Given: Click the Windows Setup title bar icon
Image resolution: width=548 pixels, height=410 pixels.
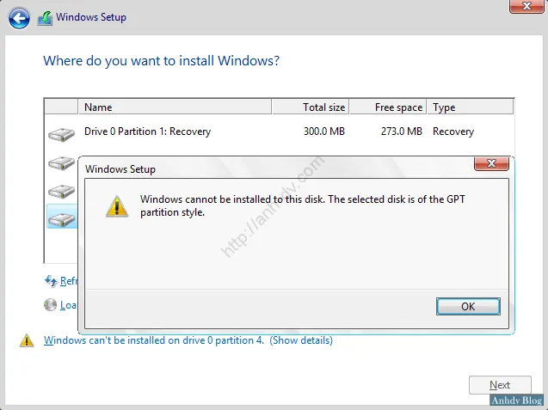Looking at the screenshot, I should tap(45, 17).
